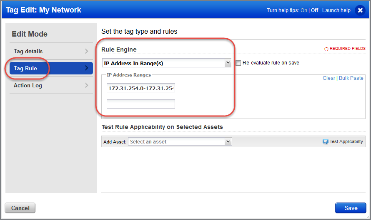Click the Clear link for IP ranges

[x=328, y=78]
